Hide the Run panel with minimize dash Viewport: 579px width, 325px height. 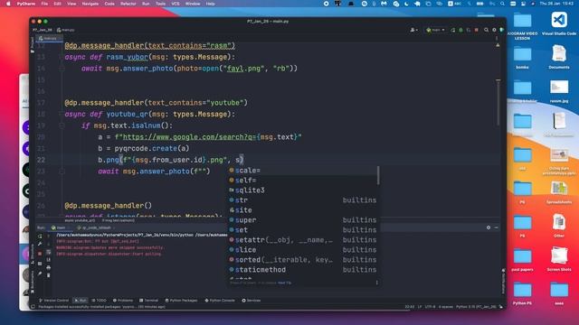[x=497, y=227]
